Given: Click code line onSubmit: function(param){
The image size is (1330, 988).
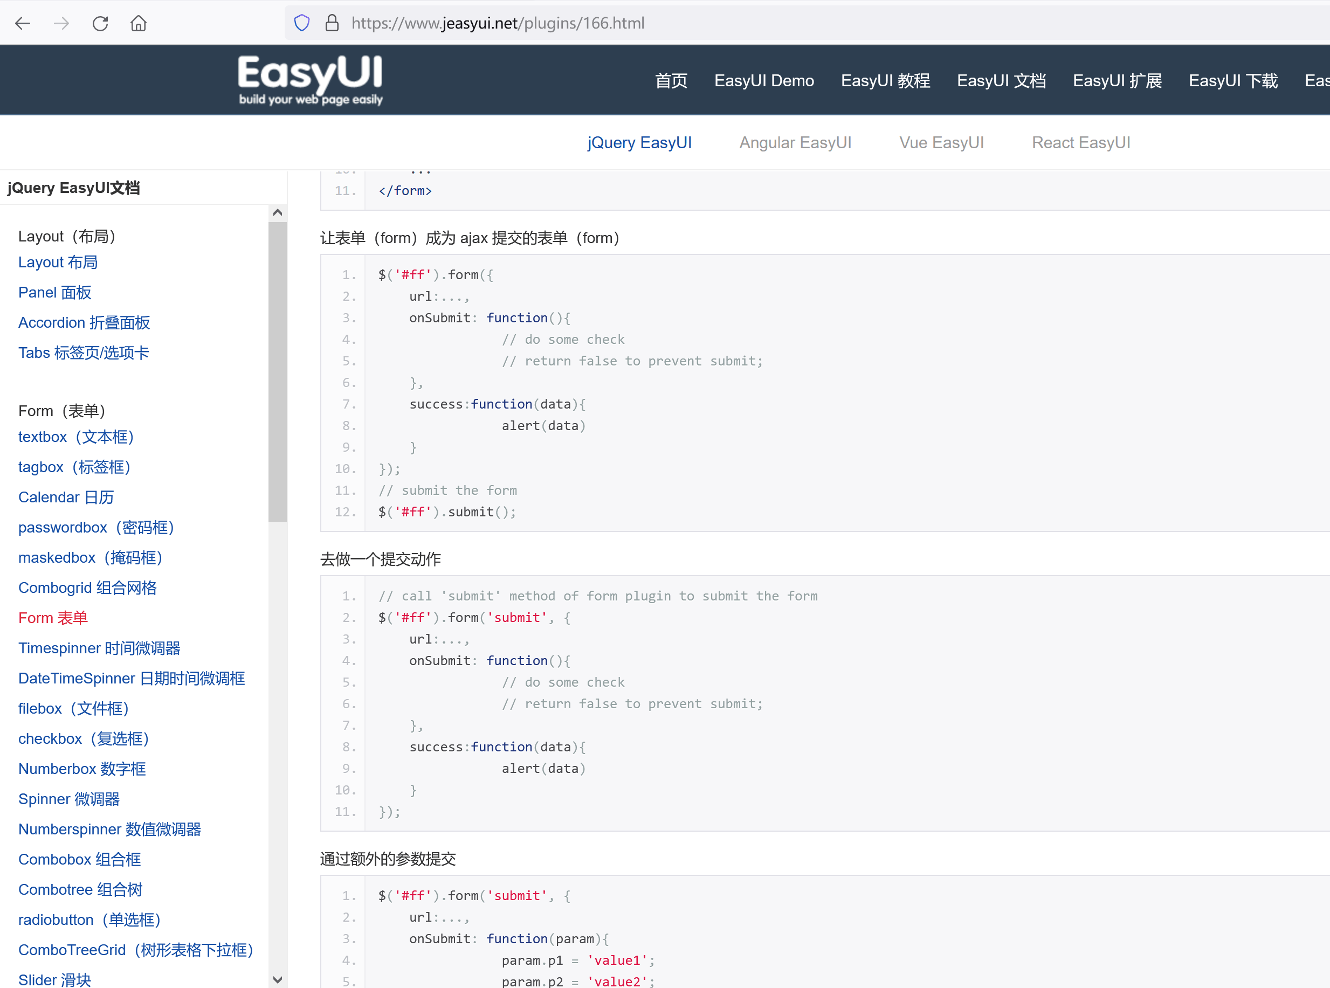Looking at the screenshot, I should pos(509,939).
